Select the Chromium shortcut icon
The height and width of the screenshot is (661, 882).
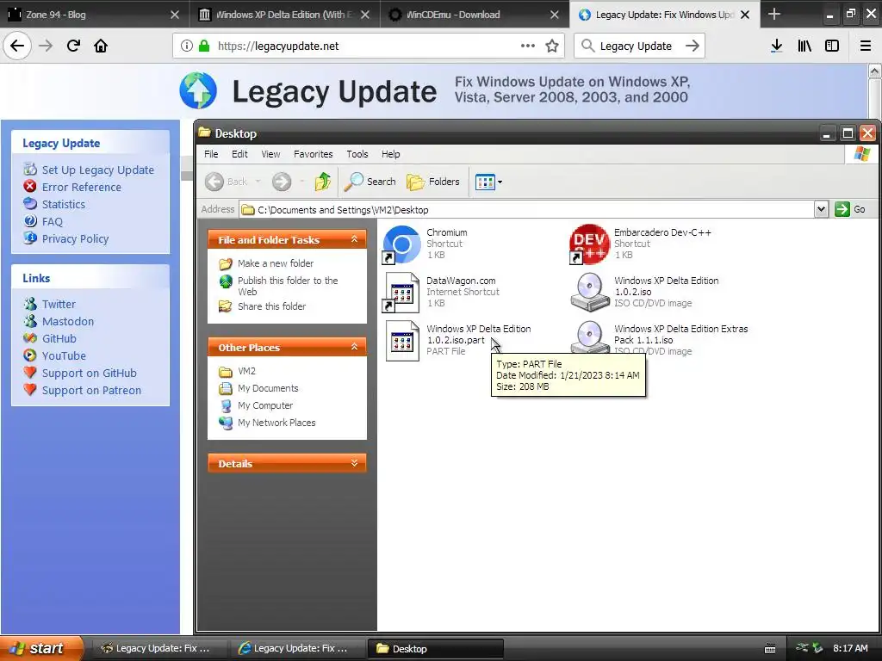pyautogui.click(x=401, y=244)
